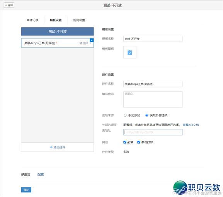The width and height of the screenshot is (223, 197).
Task: Click the plus icon to add control
Action: [51, 147]
